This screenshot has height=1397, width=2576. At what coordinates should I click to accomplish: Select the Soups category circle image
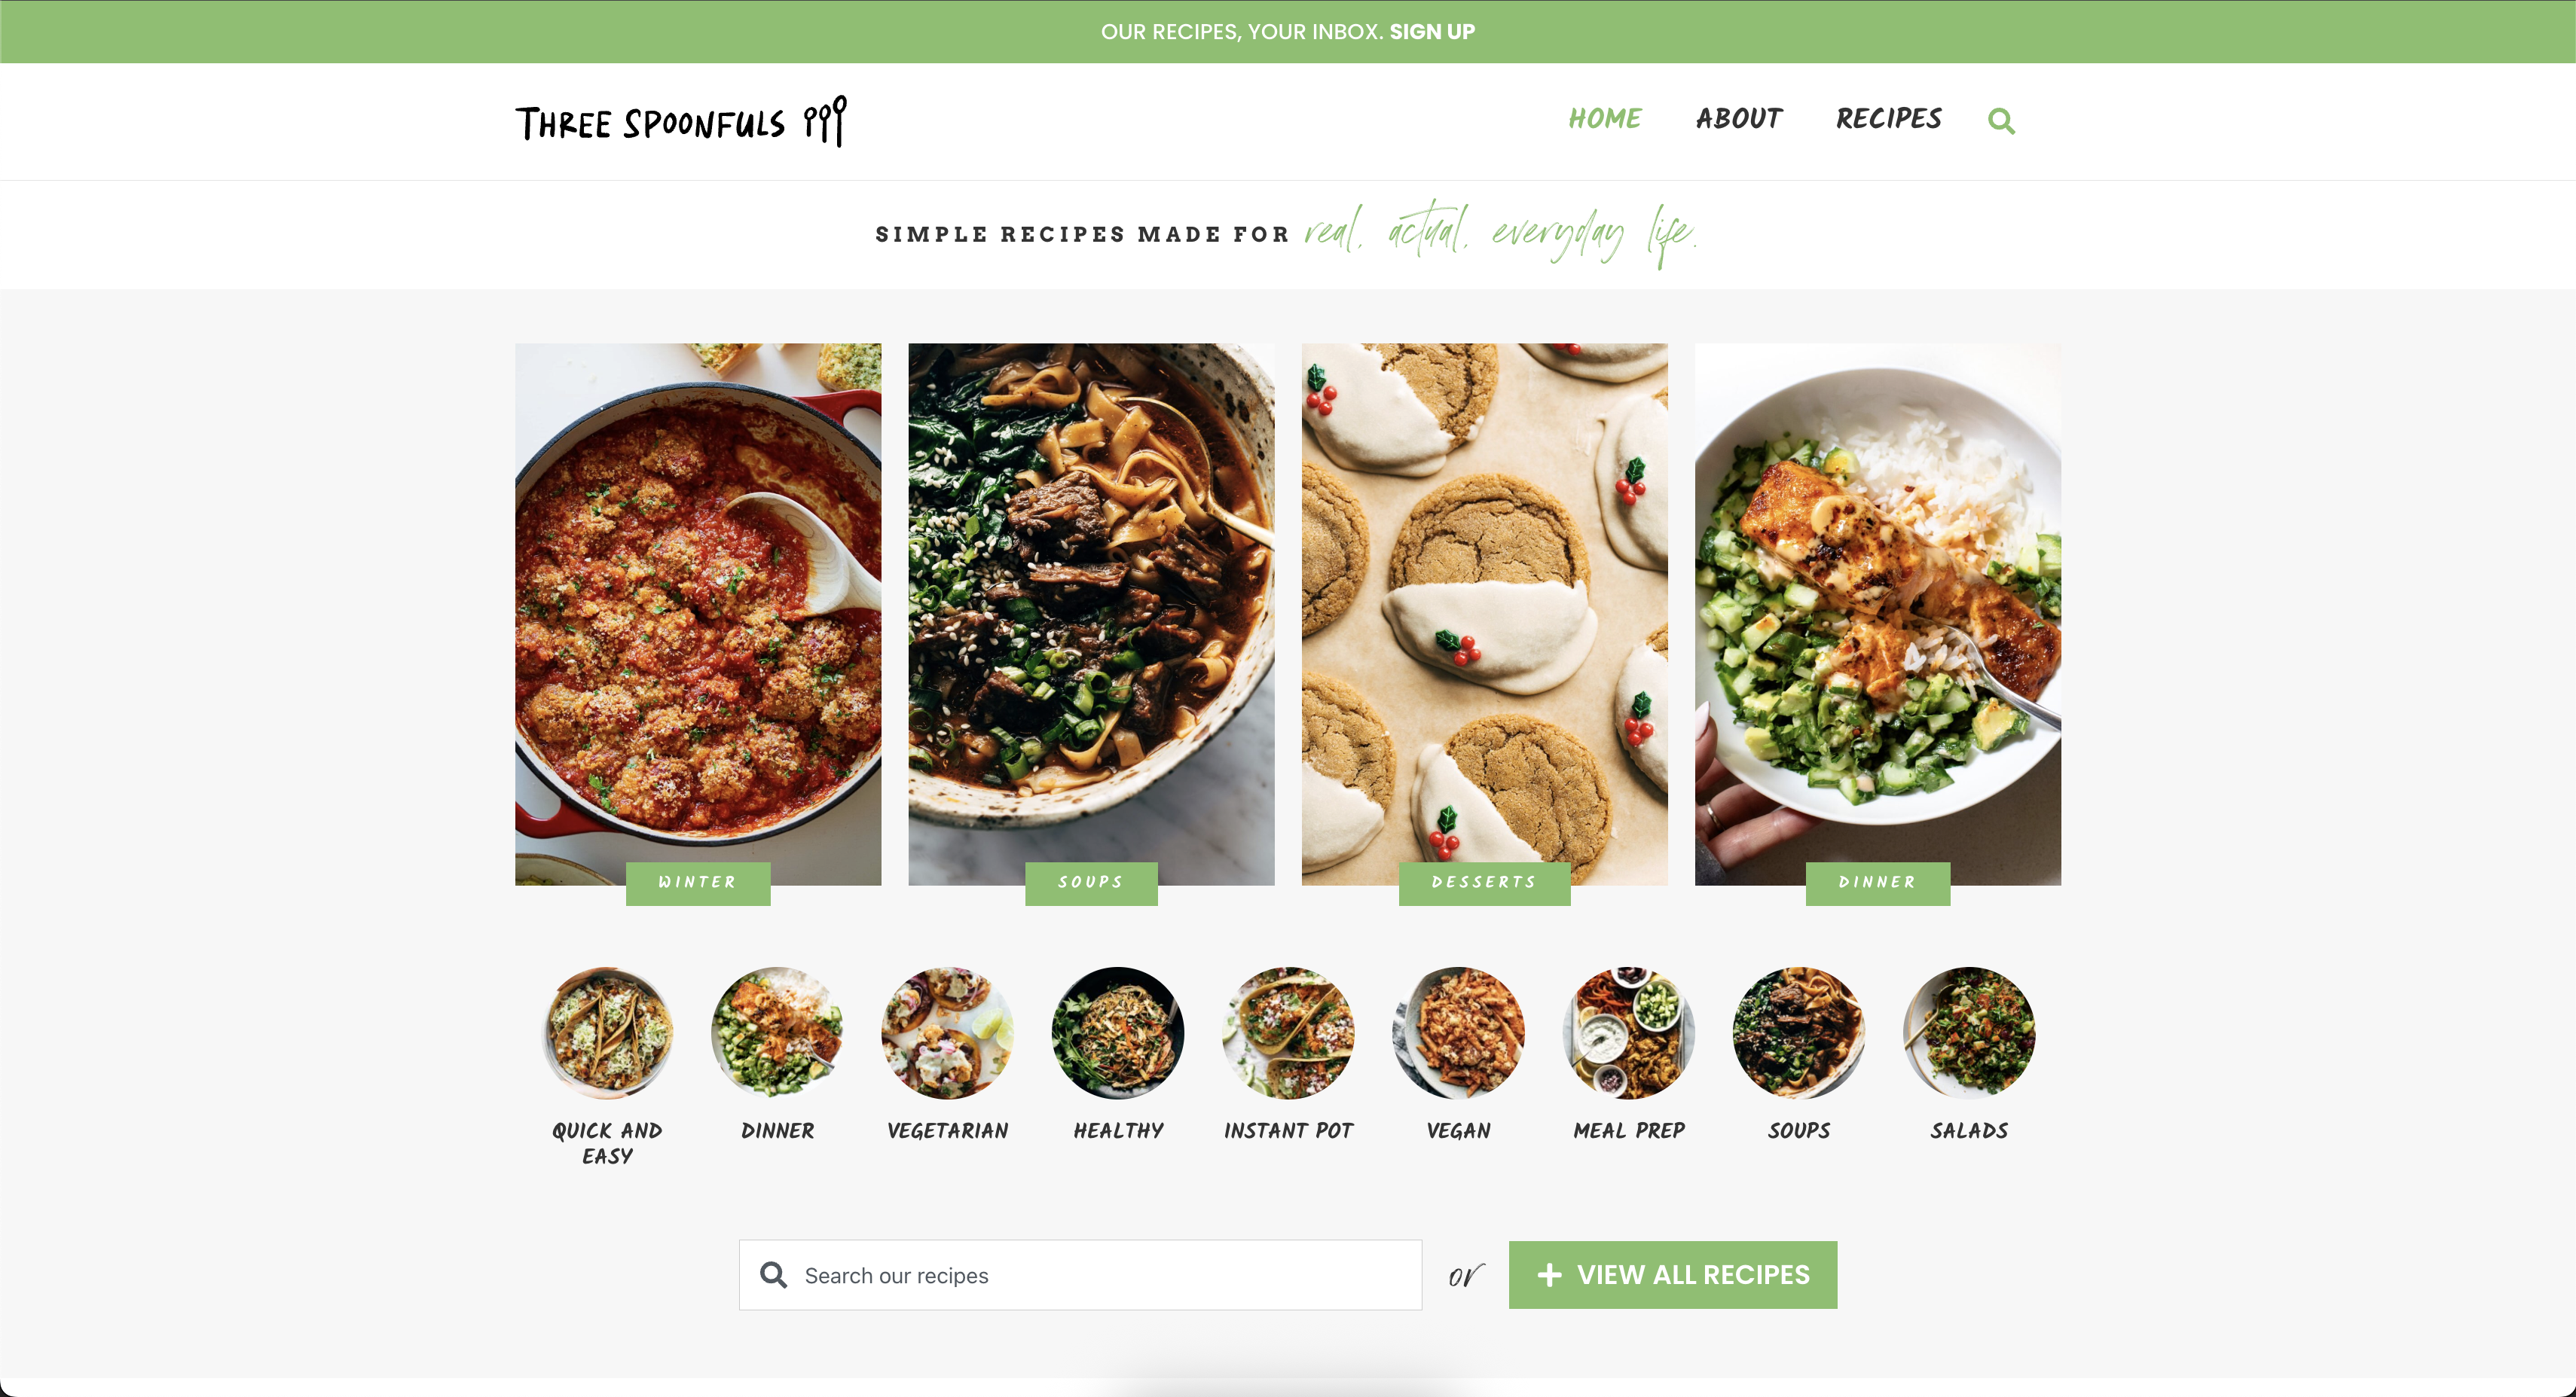(x=1799, y=1032)
